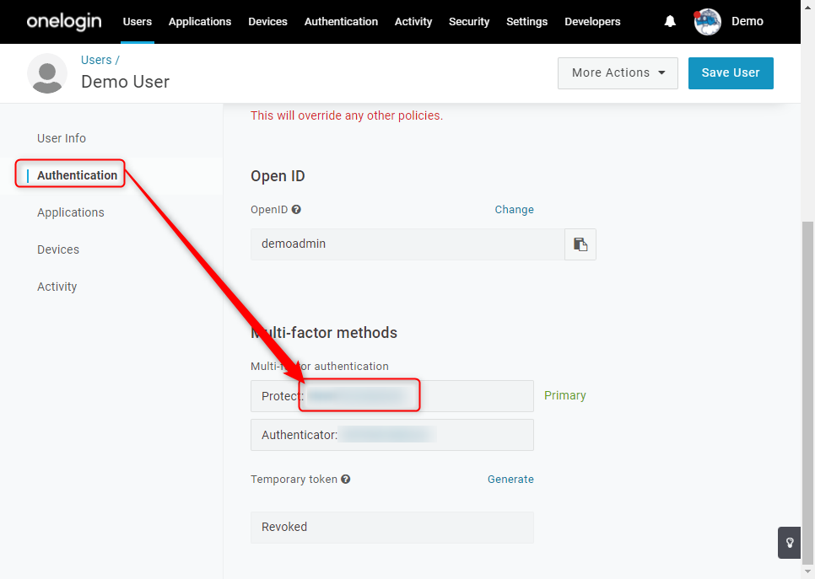Select the User Info sidebar tab
Viewport: 815px width, 579px height.
click(62, 138)
